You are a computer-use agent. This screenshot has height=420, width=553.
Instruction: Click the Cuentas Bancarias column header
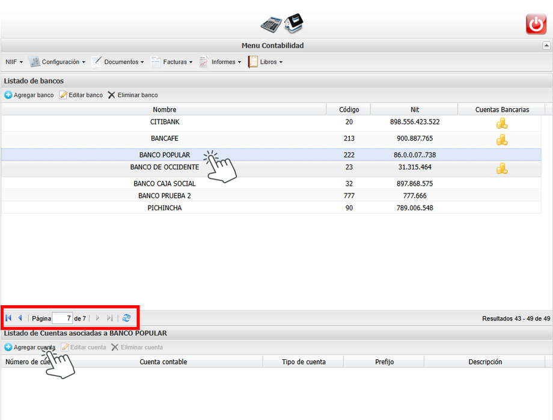502,110
